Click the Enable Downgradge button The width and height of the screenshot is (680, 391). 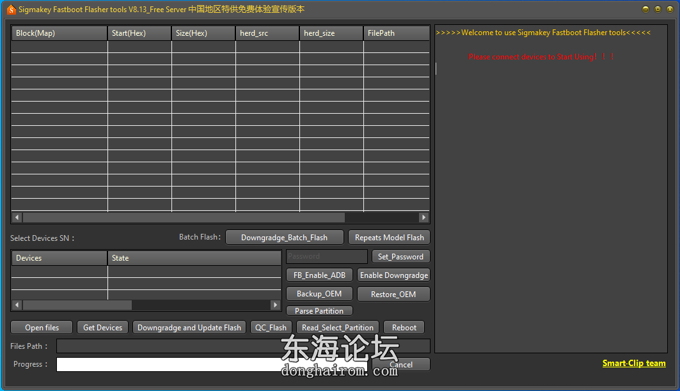click(x=394, y=275)
